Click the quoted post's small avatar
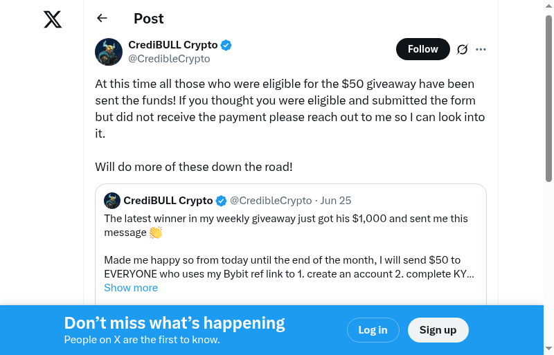The width and height of the screenshot is (554, 355). [x=112, y=201]
